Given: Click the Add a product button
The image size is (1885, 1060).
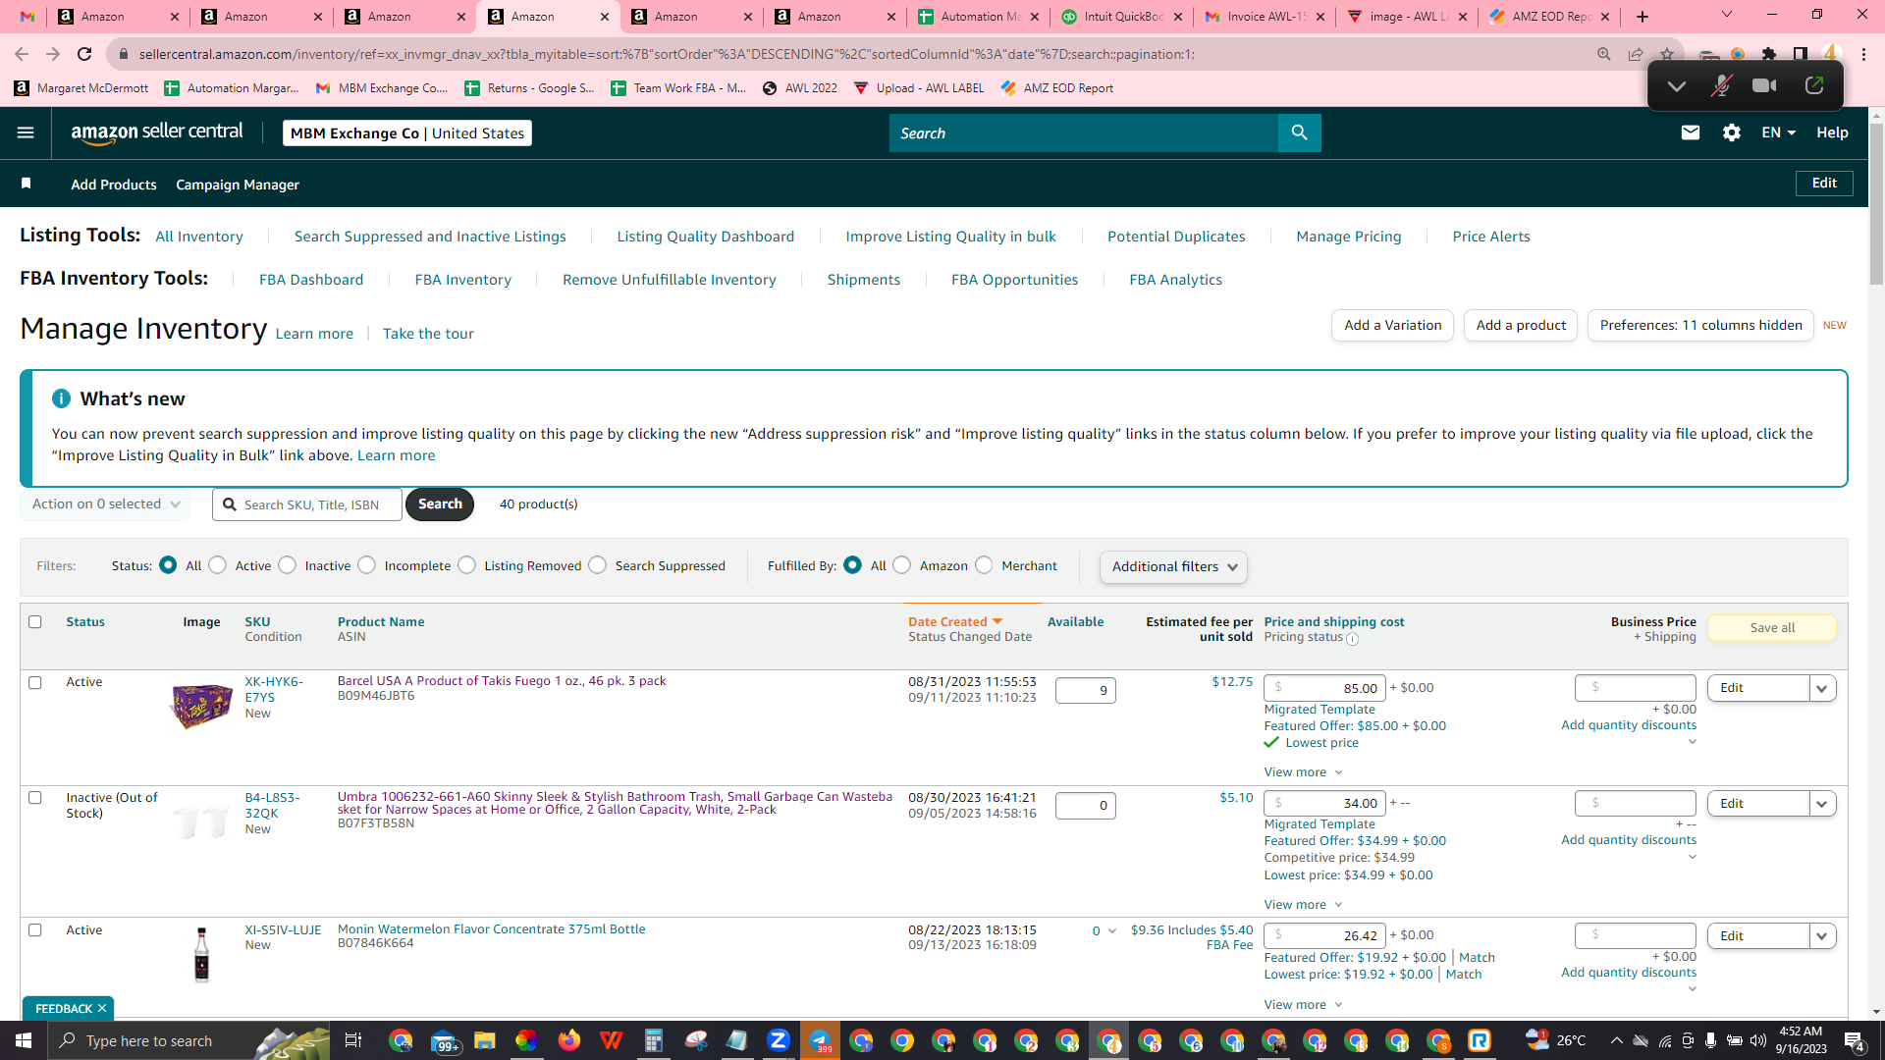Looking at the screenshot, I should pos(1521,325).
